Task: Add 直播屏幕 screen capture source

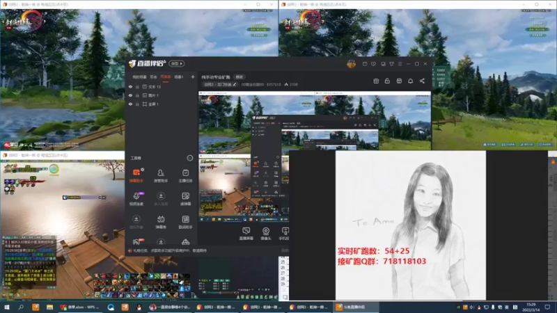Action: click(x=246, y=234)
